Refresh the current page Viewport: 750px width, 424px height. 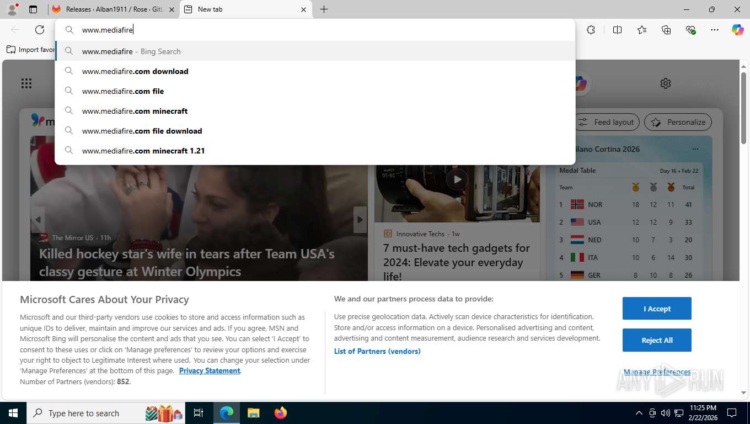coord(40,30)
